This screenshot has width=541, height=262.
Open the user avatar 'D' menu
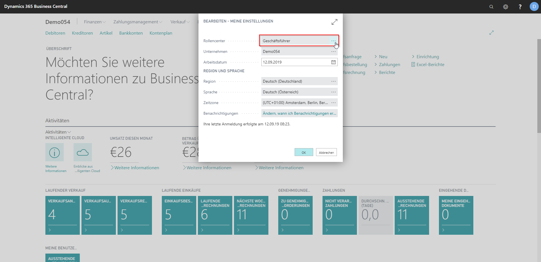coord(534,6)
